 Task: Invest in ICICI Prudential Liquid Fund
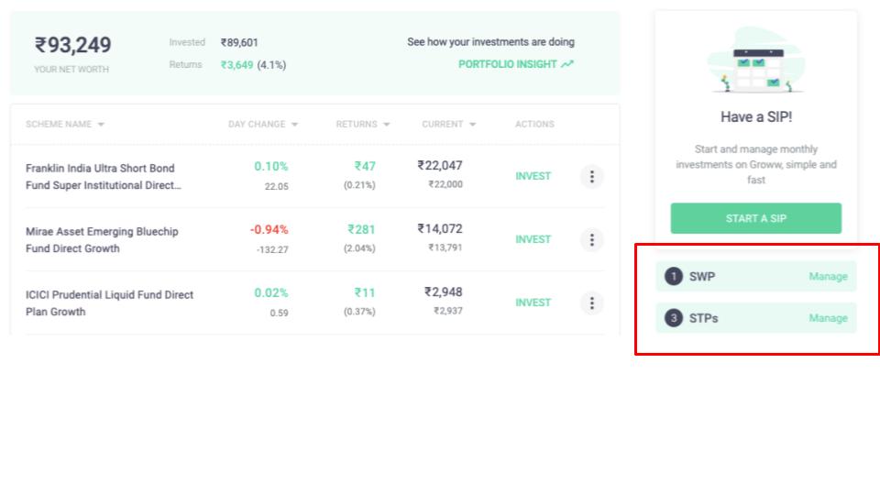pyautogui.click(x=533, y=303)
